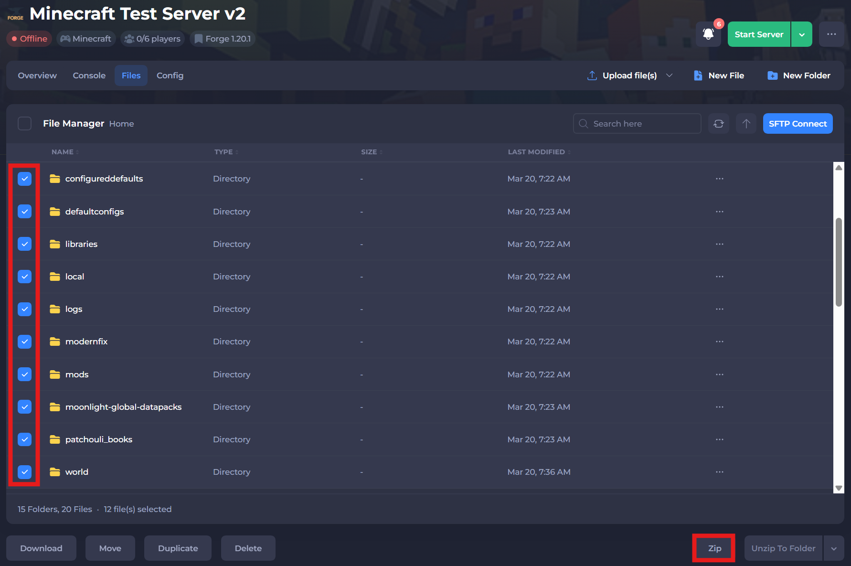This screenshot has width=851, height=566.
Task: Open the Config tab
Action: [x=170, y=75]
